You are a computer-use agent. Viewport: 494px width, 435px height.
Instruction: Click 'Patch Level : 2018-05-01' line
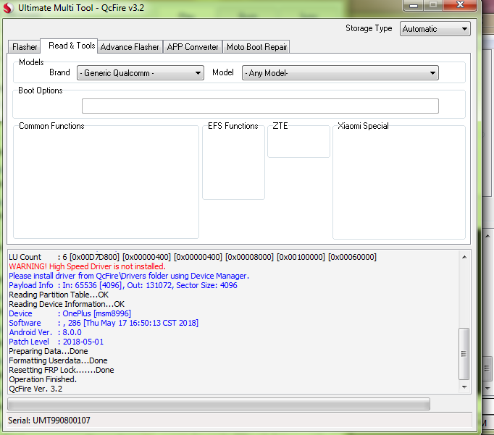[56, 342]
